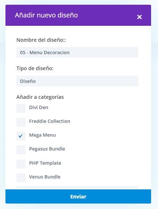Screen dimensions: 158x209
Task: Close the Añadir nuevo diseño dialog
Action: click(139, 17)
